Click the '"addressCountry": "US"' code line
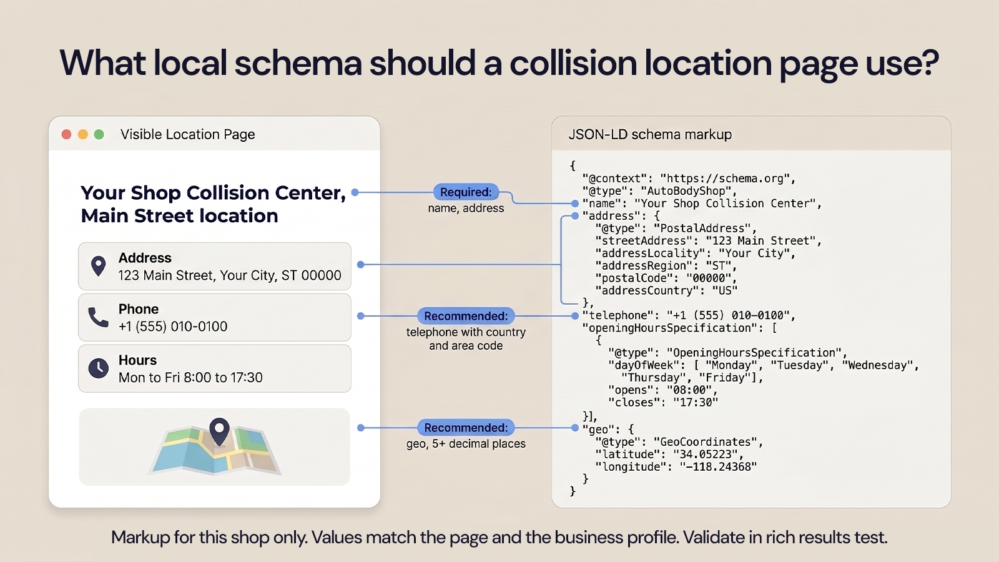This screenshot has height=562, width=999. (666, 291)
